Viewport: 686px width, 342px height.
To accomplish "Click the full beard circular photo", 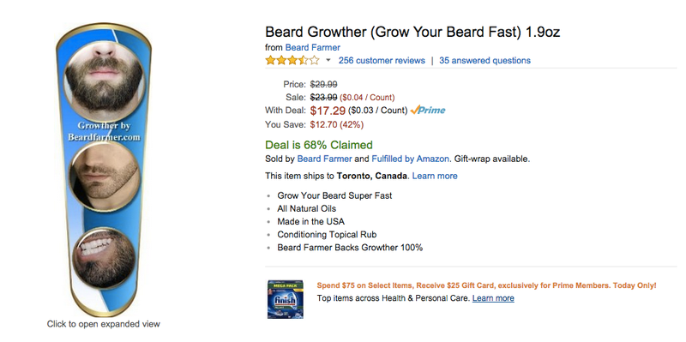I will click(x=104, y=77).
